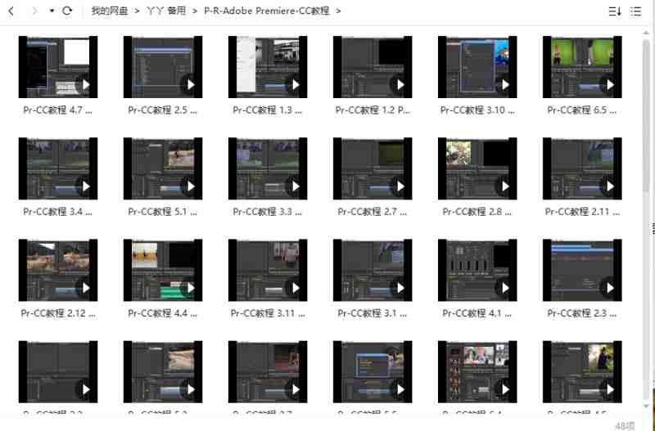This screenshot has height=431, width=655.
Task: Expand the chevron after 我的网盘 breadcrumb
Action: [137, 11]
